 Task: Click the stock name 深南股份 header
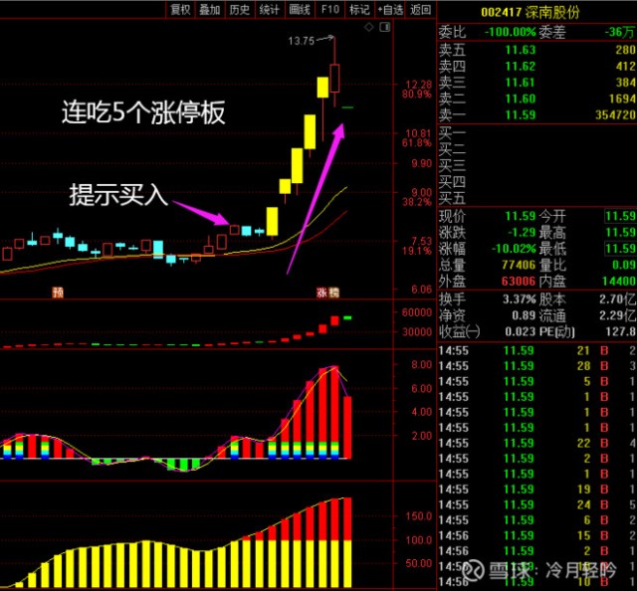click(580, 11)
